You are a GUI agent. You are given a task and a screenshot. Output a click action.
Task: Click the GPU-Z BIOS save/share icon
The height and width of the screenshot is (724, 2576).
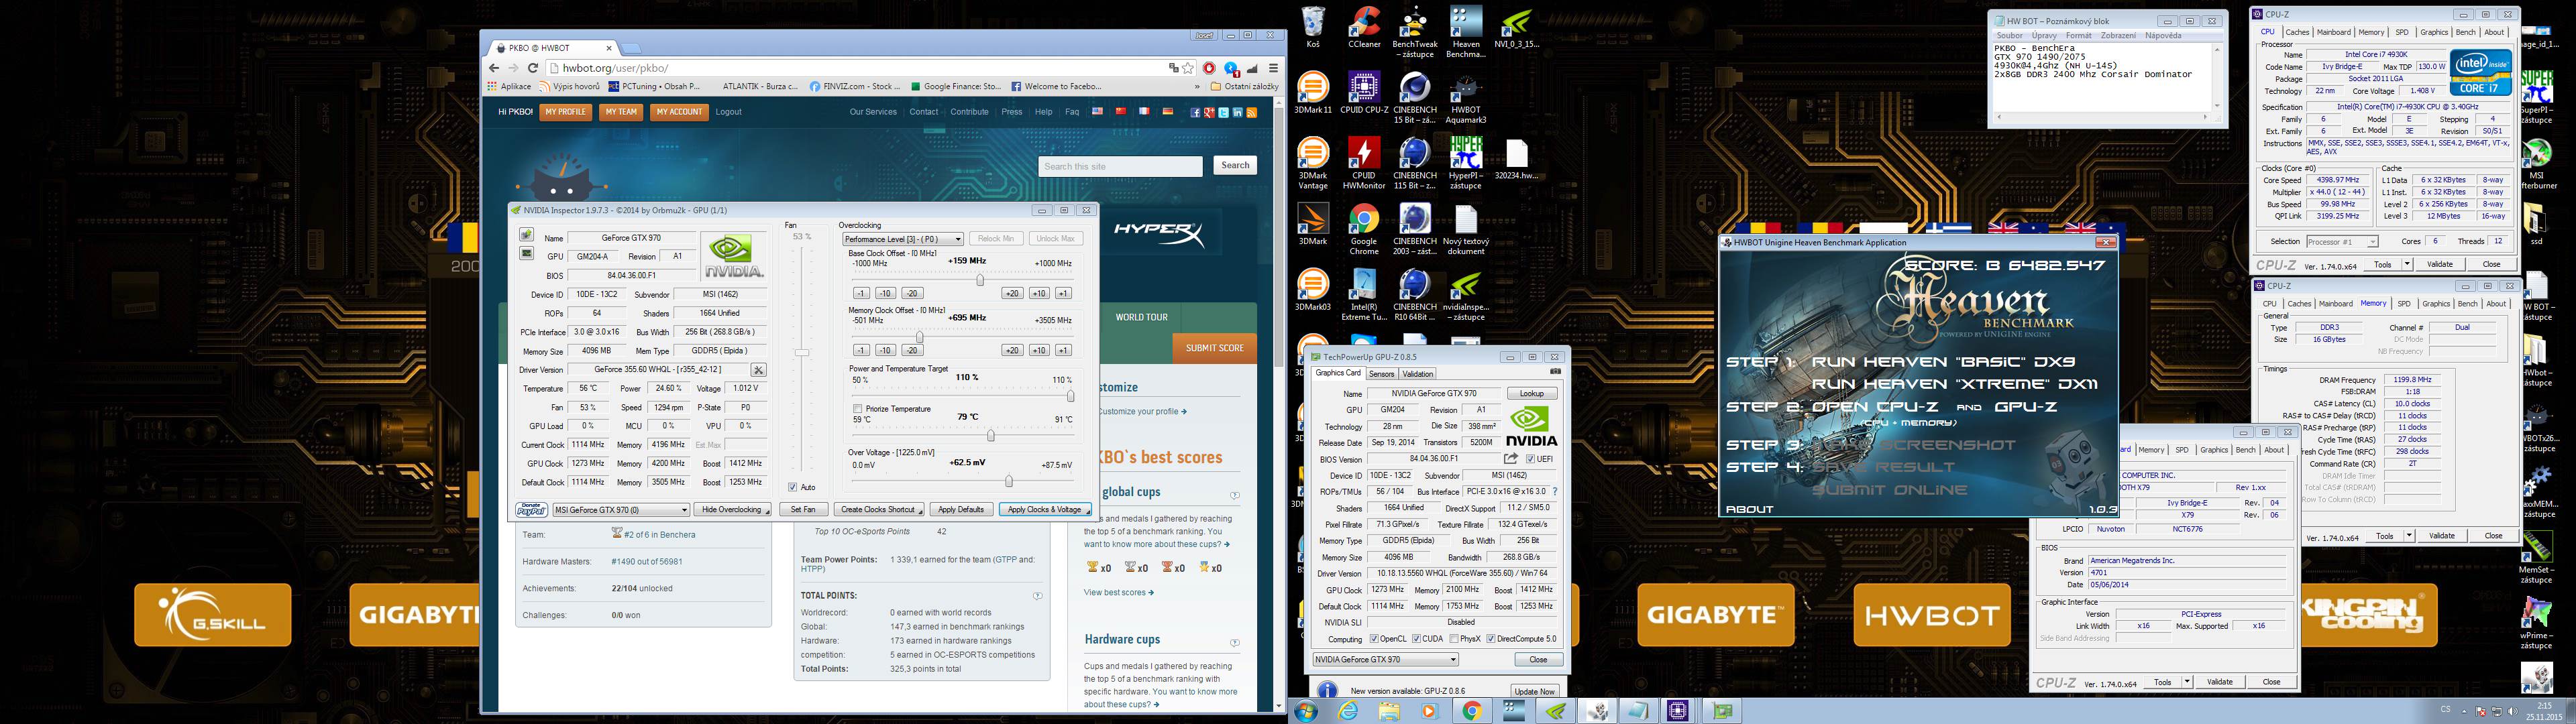1511,459
